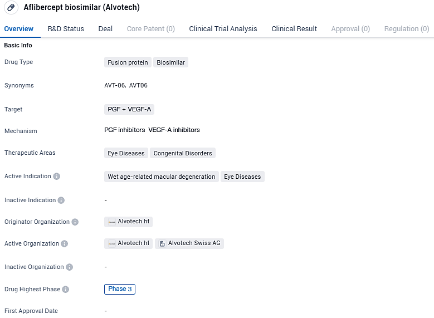
Task: Open the PGF + VEGF-A target tag
Action: tap(129, 110)
